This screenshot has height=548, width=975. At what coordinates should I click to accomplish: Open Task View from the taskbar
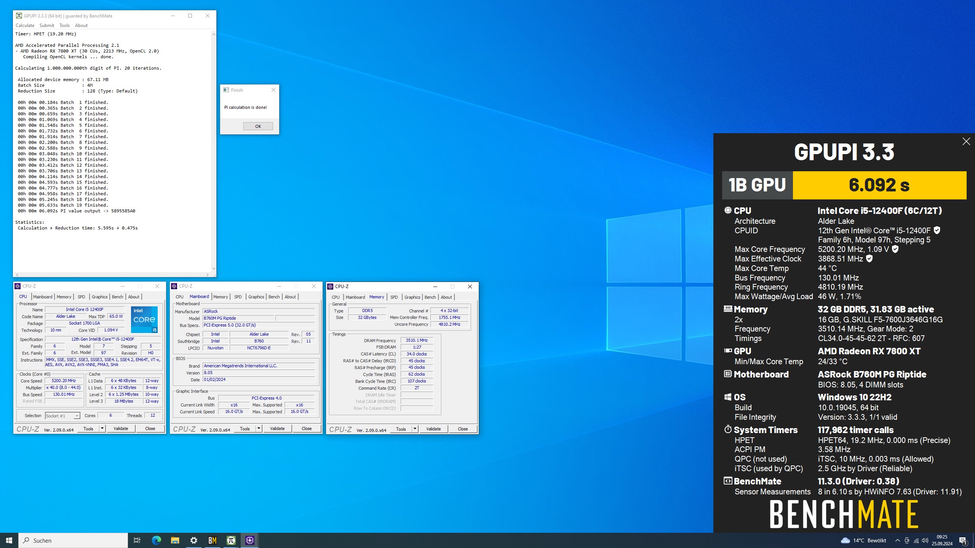(137, 540)
